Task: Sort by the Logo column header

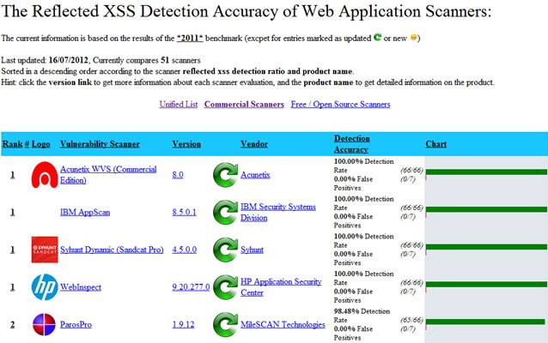Action: (40, 144)
